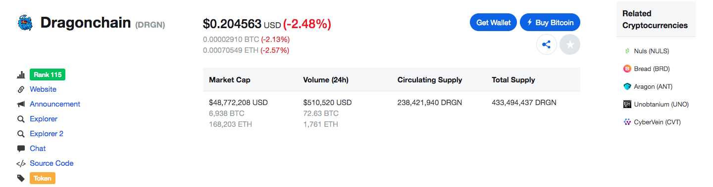The height and width of the screenshot is (187, 713).
Task: Click the Bread (BRD) coin icon
Action: click(x=627, y=69)
